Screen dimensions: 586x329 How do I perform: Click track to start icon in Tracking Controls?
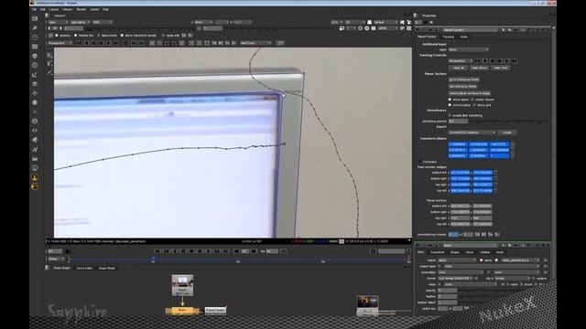pyautogui.click(x=478, y=61)
